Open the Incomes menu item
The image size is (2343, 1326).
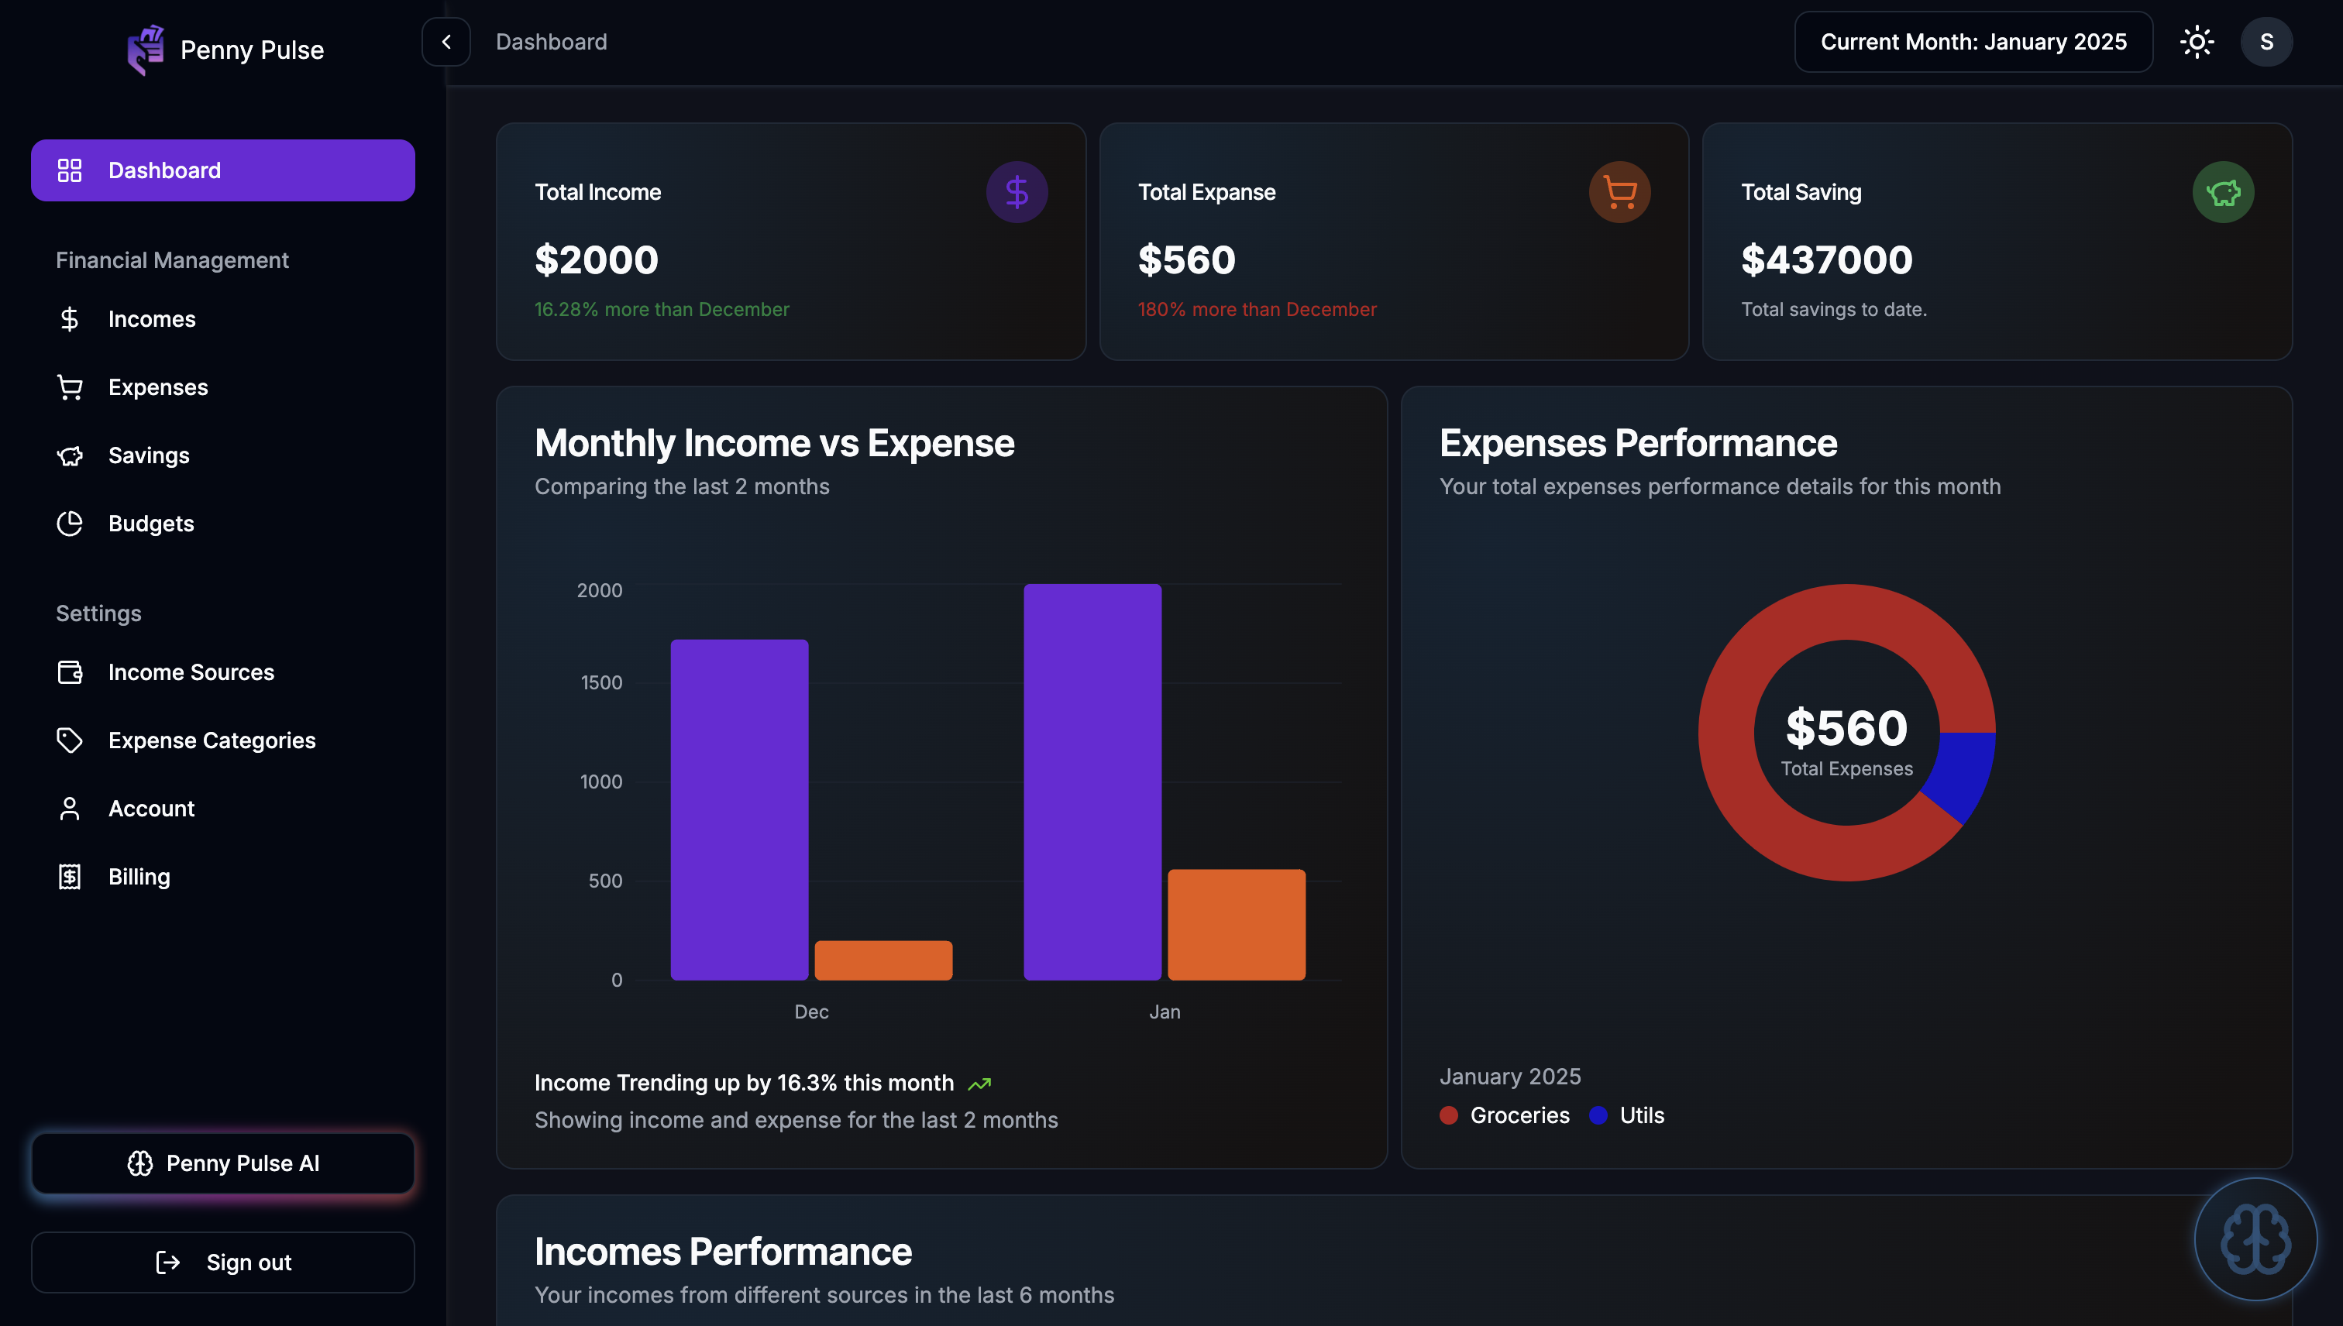tap(151, 319)
